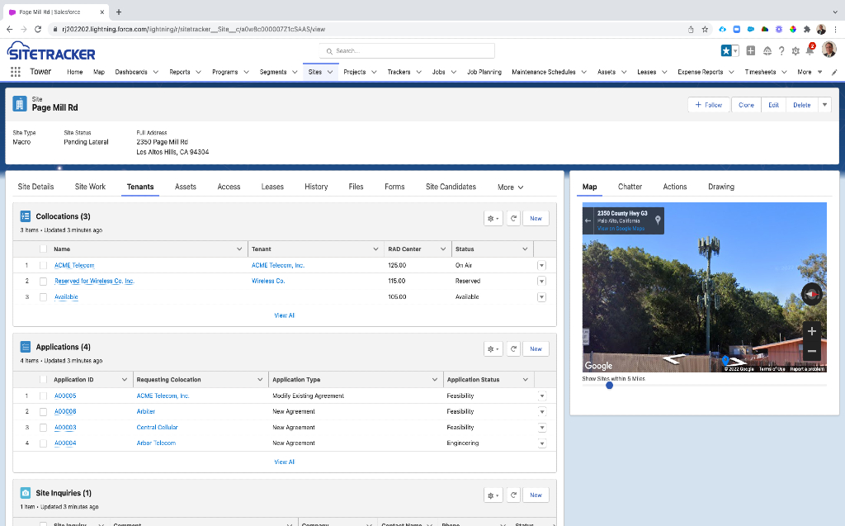
Task: Open the App Launcher grid icon
Action: [16, 72]
